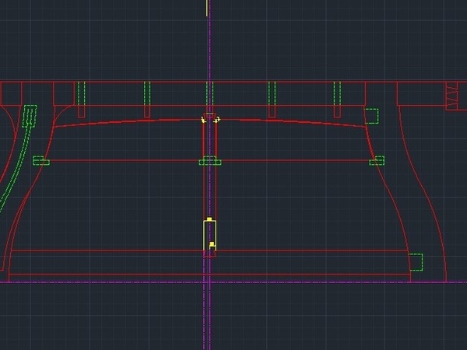Select the short yellow vertical line at top
The width and height of the screenshot is (467, 350).
click(206, 7)
